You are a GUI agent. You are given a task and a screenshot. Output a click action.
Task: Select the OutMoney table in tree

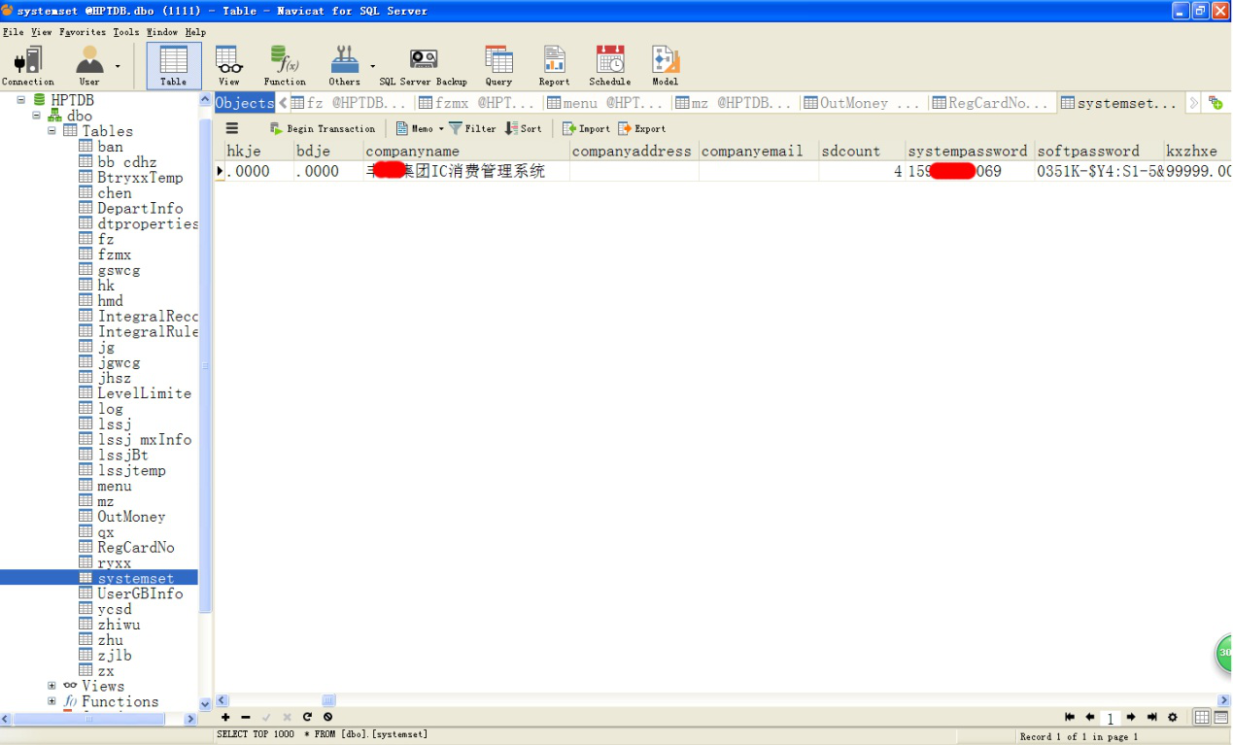131,517
